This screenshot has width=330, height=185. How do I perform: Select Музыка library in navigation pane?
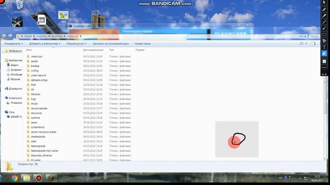pyautogui.click(x=13, y=79)
